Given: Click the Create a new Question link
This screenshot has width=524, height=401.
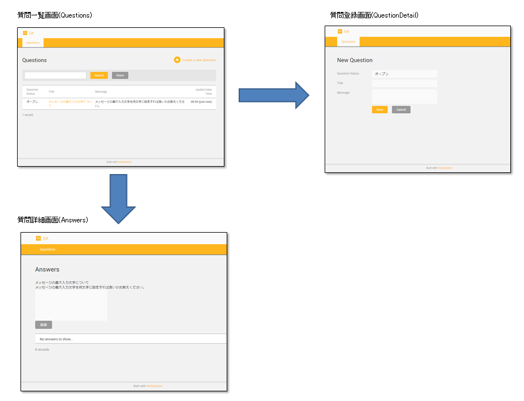Looking at the screenshot, I should tap(199, 60).
